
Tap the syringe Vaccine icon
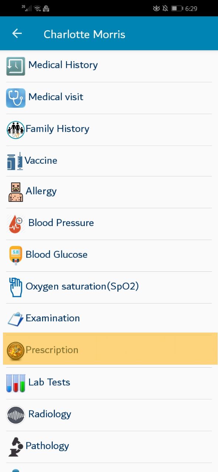tap(15, 161)
